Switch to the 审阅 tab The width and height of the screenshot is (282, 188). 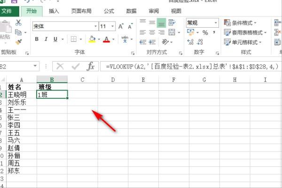[x=154, y=11]
